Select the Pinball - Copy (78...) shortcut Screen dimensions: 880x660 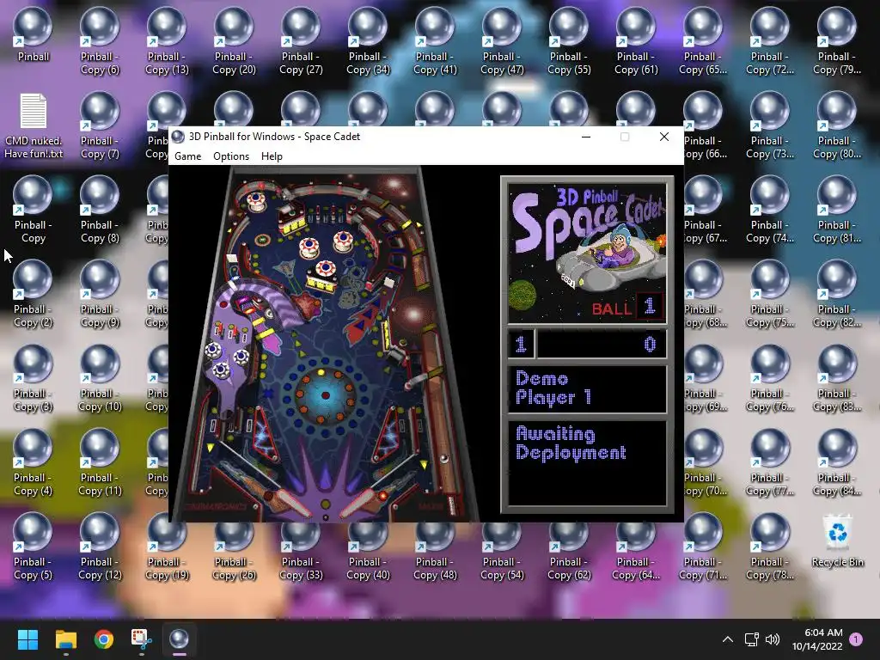770,547
